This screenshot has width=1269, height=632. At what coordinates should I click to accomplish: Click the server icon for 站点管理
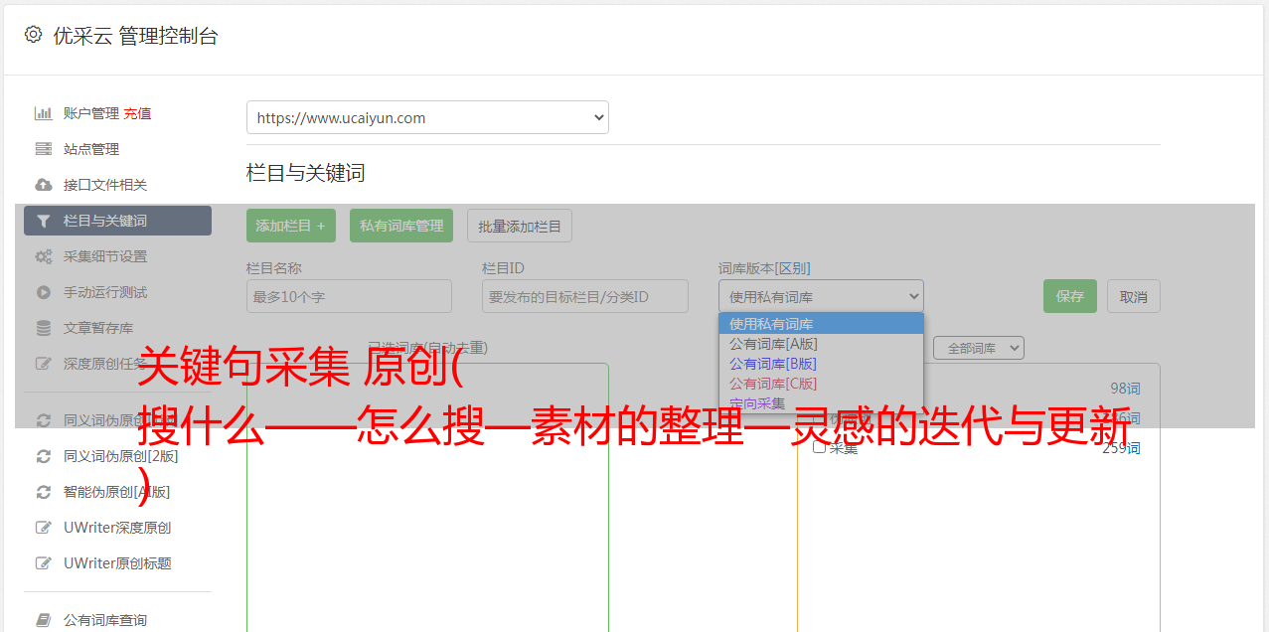click(44, 149)
